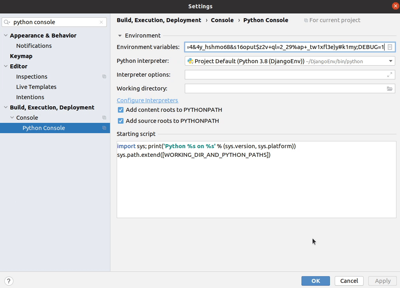The image size is (400, 288).
Task: Open working directory folder picker
Action: (390, 88)
